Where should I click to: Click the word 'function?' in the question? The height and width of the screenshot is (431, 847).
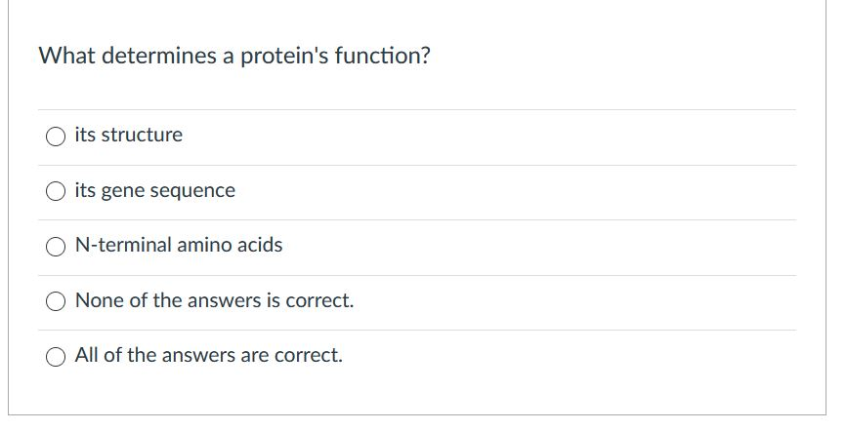382,57
